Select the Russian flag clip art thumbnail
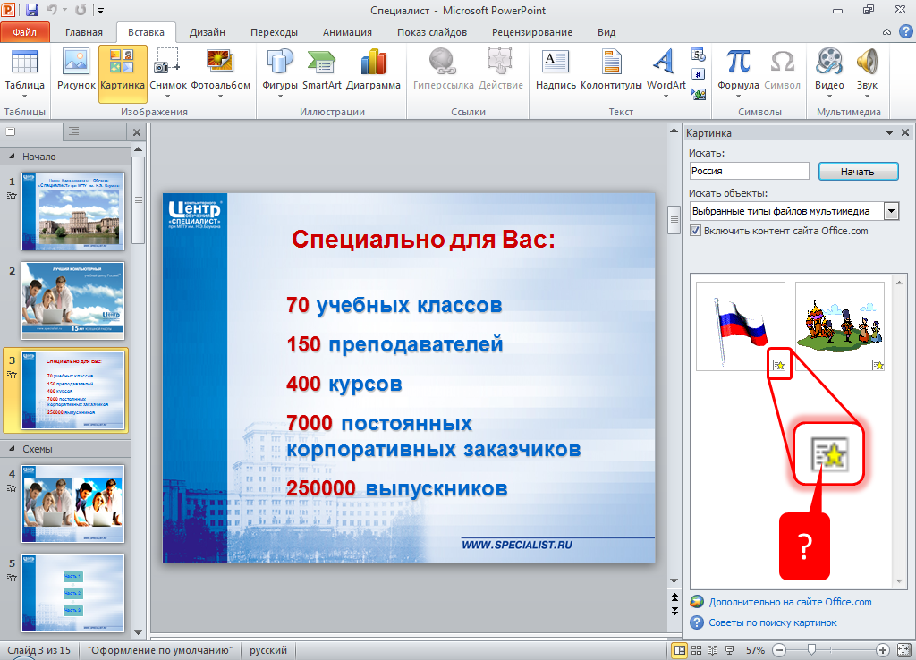This screenshot has height=660, width=916. click(x=740, y=326)
